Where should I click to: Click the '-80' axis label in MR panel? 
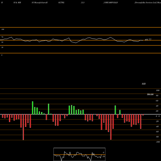[157, 137]
